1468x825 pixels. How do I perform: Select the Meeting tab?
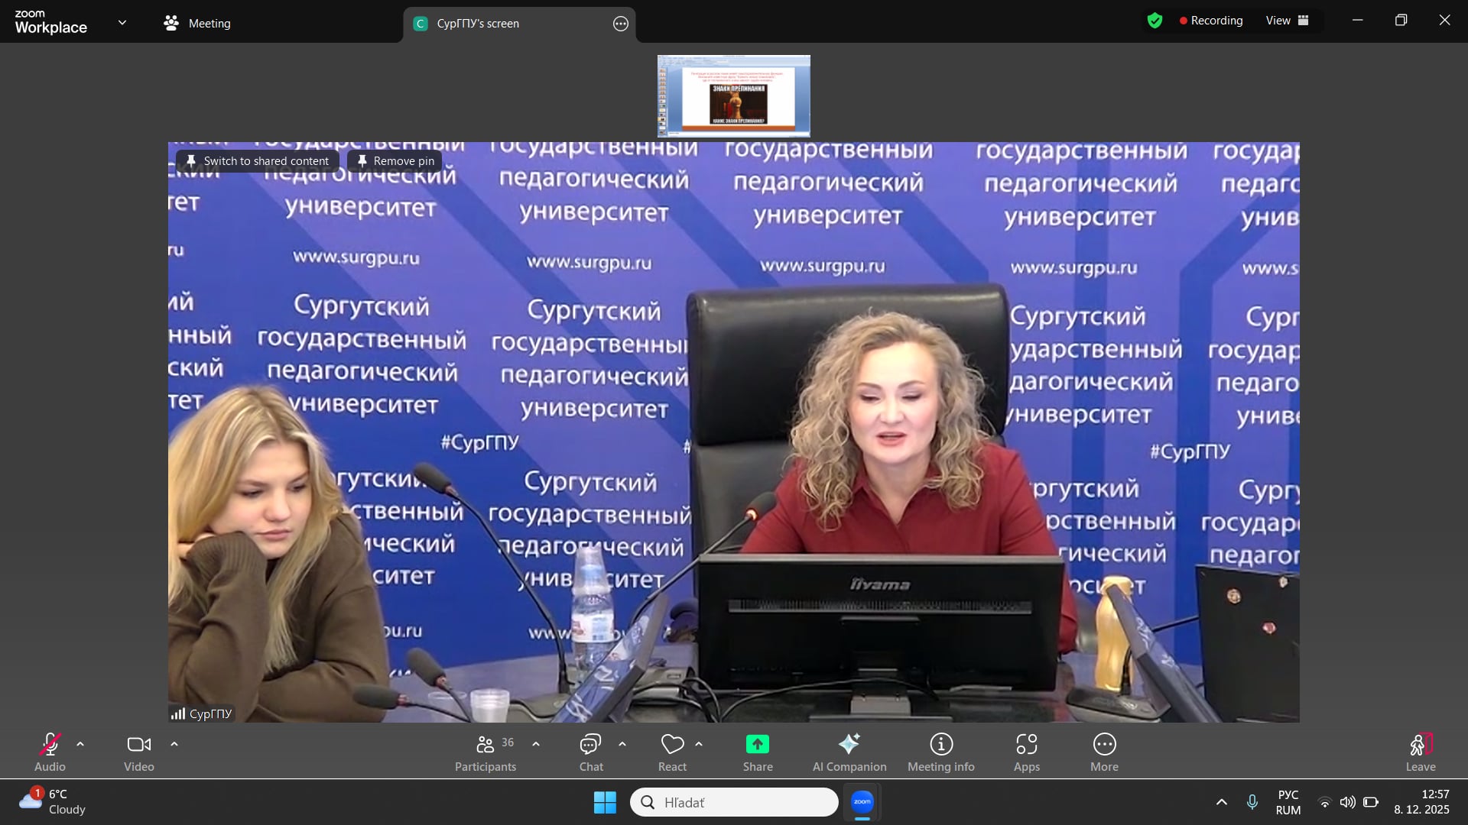197,24
